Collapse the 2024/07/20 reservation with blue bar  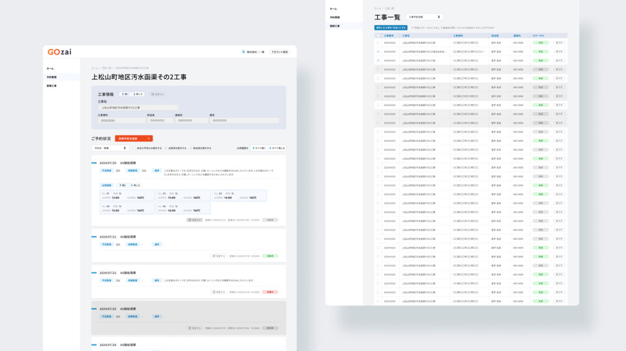(94, 163)
